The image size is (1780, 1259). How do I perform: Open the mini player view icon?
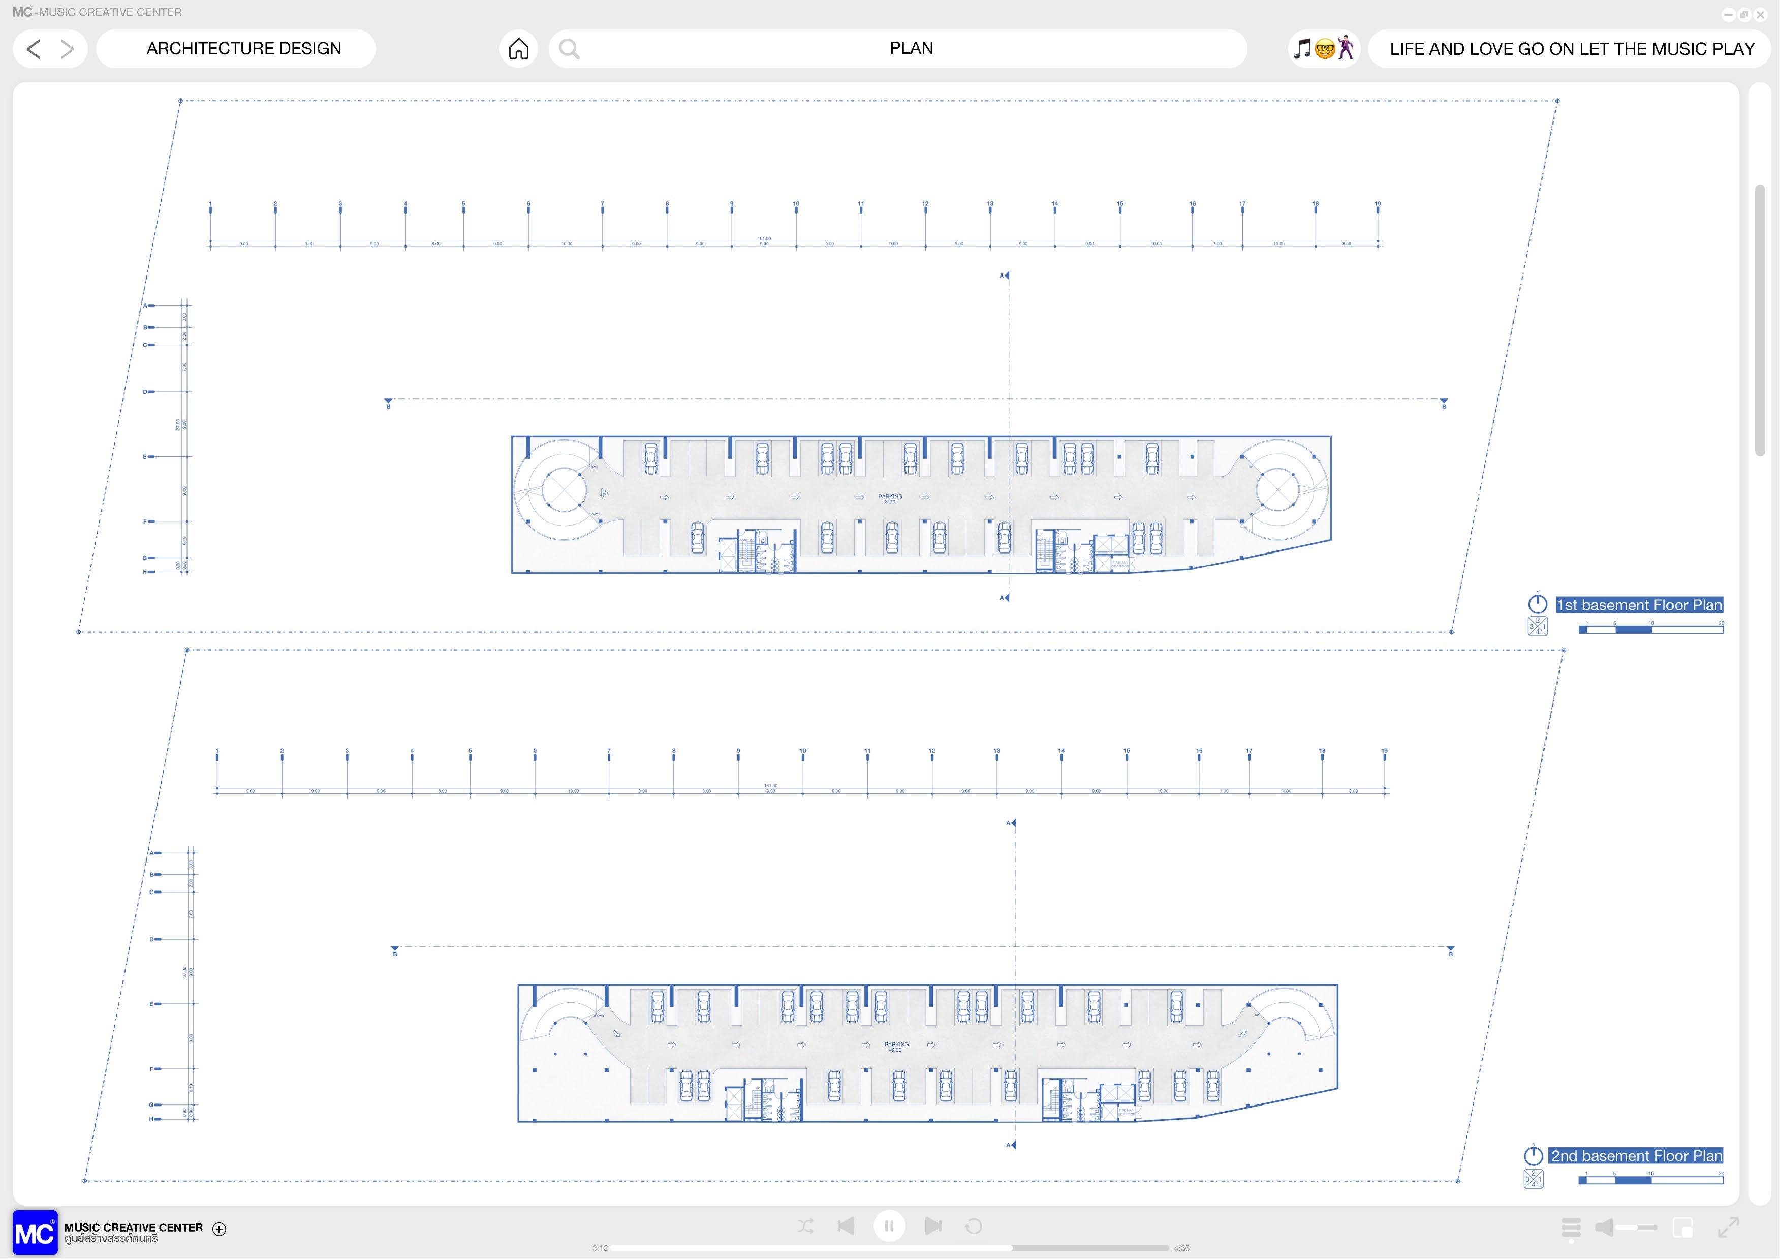1682,1227
